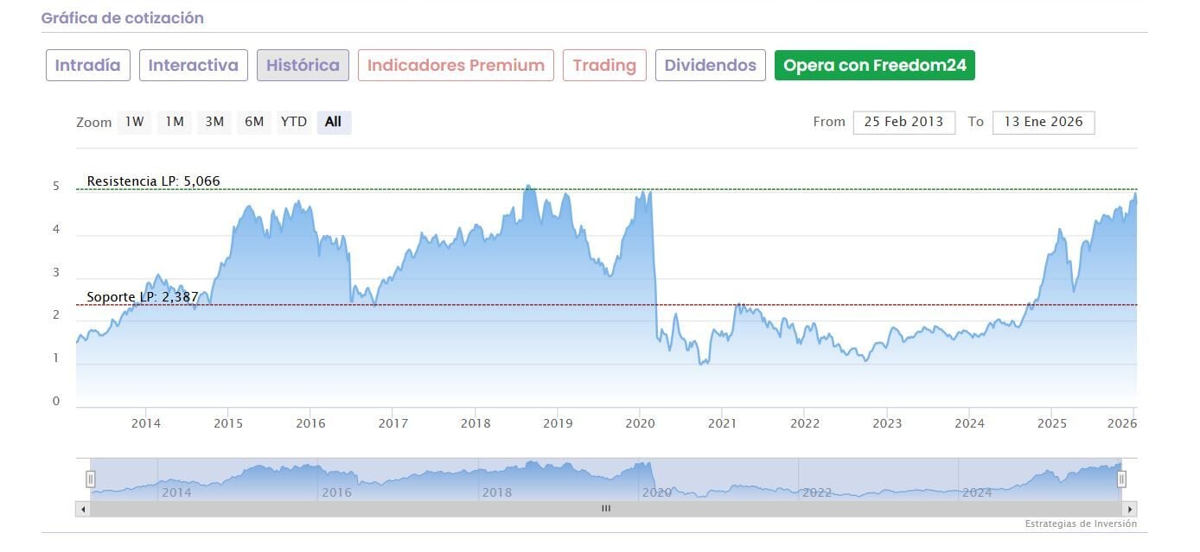The height and width of the screenshot is (552, 1200).
Task: Select the 3M zoom range
Action: (214, 122)
